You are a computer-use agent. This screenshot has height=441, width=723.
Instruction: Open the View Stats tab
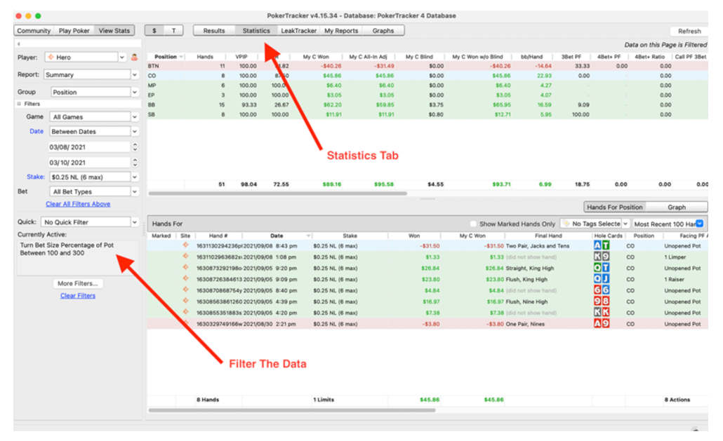(114, 30)
